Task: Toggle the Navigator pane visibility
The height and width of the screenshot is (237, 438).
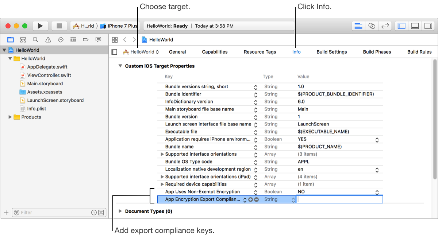Action: pos(401,26)
